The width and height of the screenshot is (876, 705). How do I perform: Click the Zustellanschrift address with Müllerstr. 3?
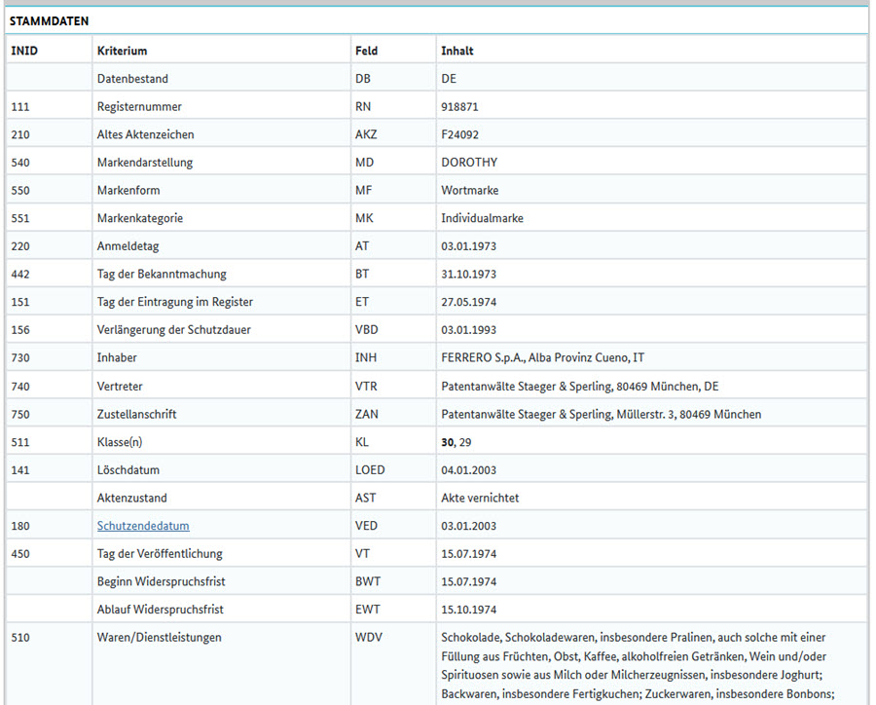point(601,414)
